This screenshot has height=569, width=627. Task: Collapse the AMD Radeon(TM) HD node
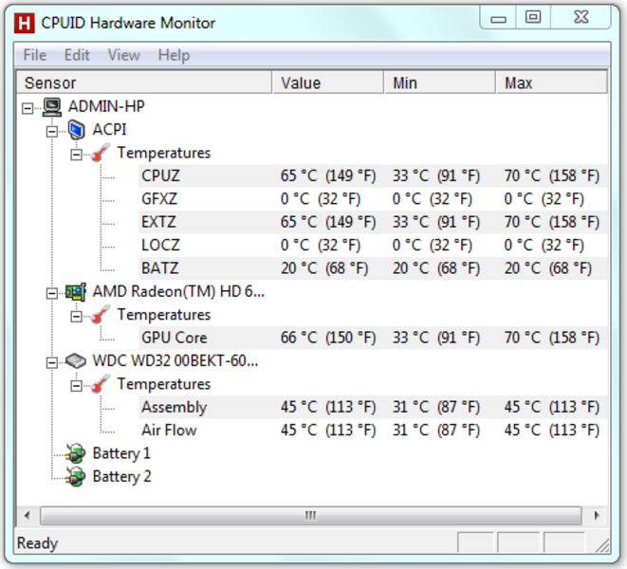point(52,293)
